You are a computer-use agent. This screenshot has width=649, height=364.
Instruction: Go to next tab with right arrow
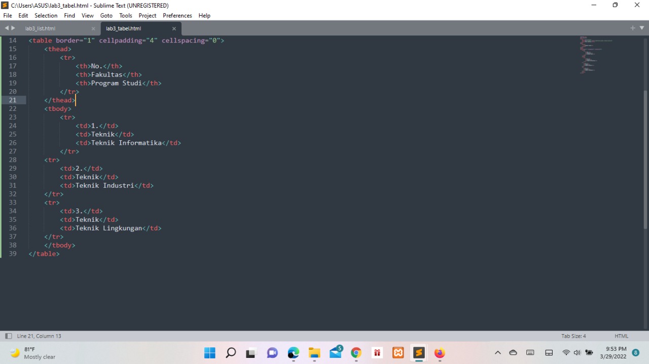pyautogui.click(x=13, y=28)
